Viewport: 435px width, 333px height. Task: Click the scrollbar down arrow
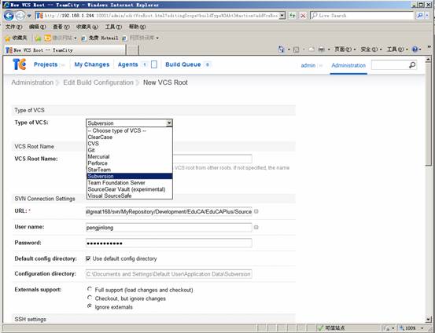coord(429,320)
